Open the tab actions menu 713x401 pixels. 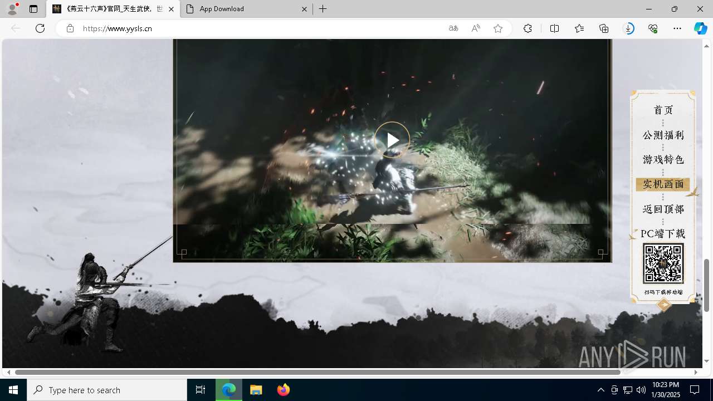[x=33, y=9]
